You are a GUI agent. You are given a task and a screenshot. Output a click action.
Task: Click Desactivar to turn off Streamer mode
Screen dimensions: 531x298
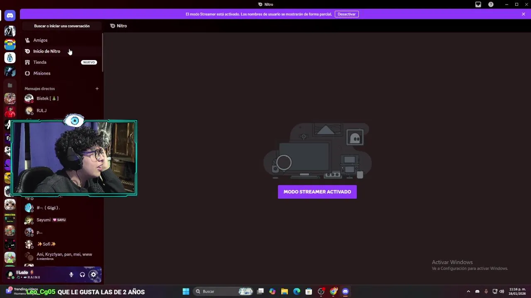347,14
